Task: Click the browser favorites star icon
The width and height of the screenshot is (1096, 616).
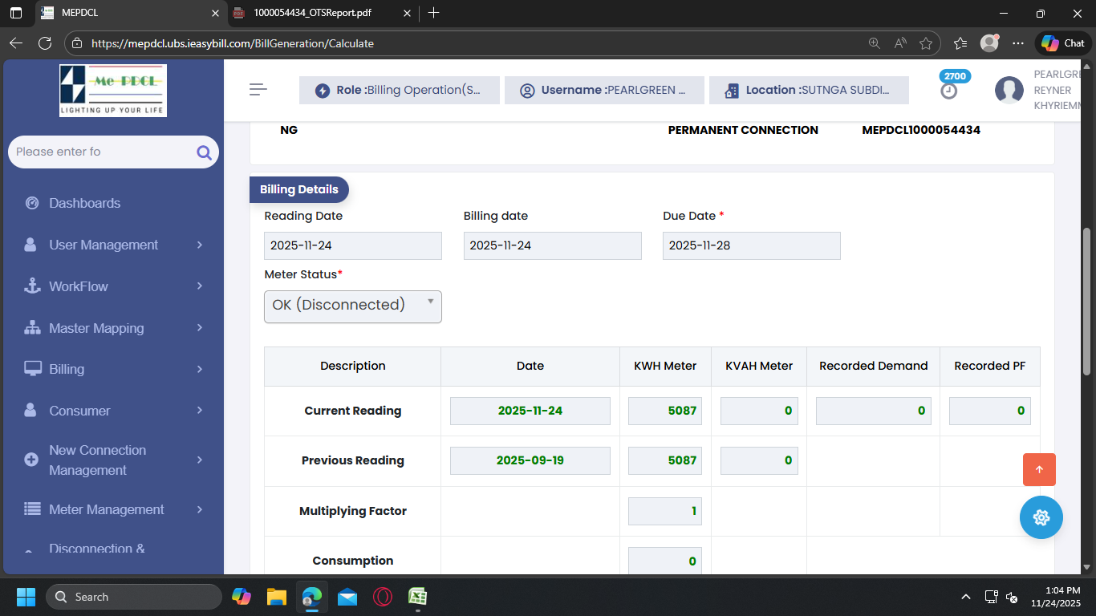Action: 926,43
